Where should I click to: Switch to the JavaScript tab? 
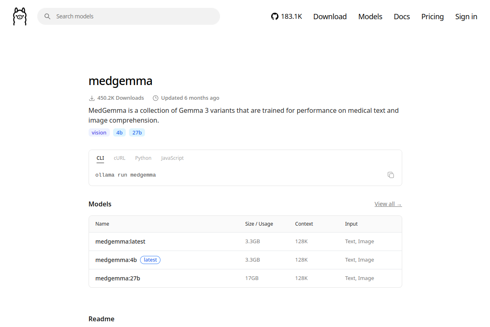pos(172,158)
